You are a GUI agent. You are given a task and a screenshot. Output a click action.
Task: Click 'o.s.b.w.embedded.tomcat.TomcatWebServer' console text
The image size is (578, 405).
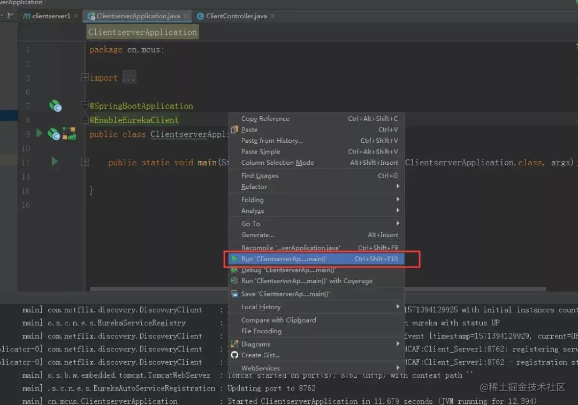pos(129,375)
